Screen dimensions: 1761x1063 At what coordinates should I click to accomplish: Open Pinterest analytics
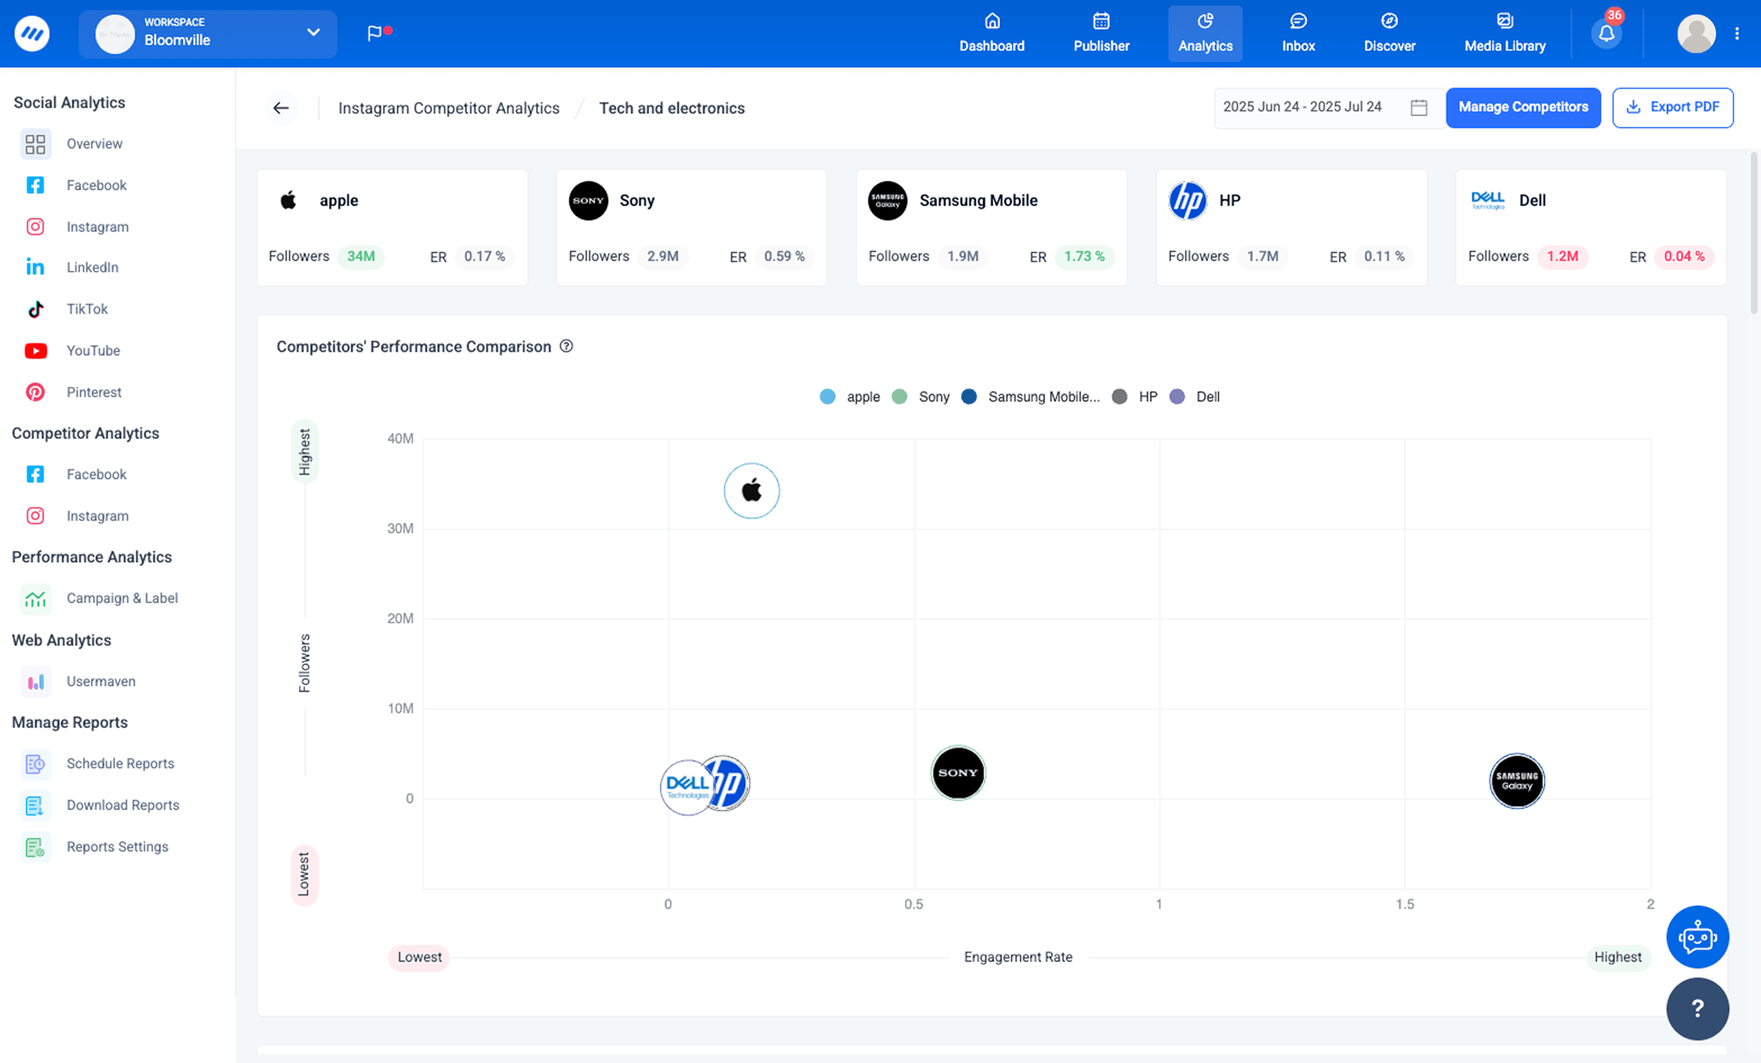[x=94, y=392]
